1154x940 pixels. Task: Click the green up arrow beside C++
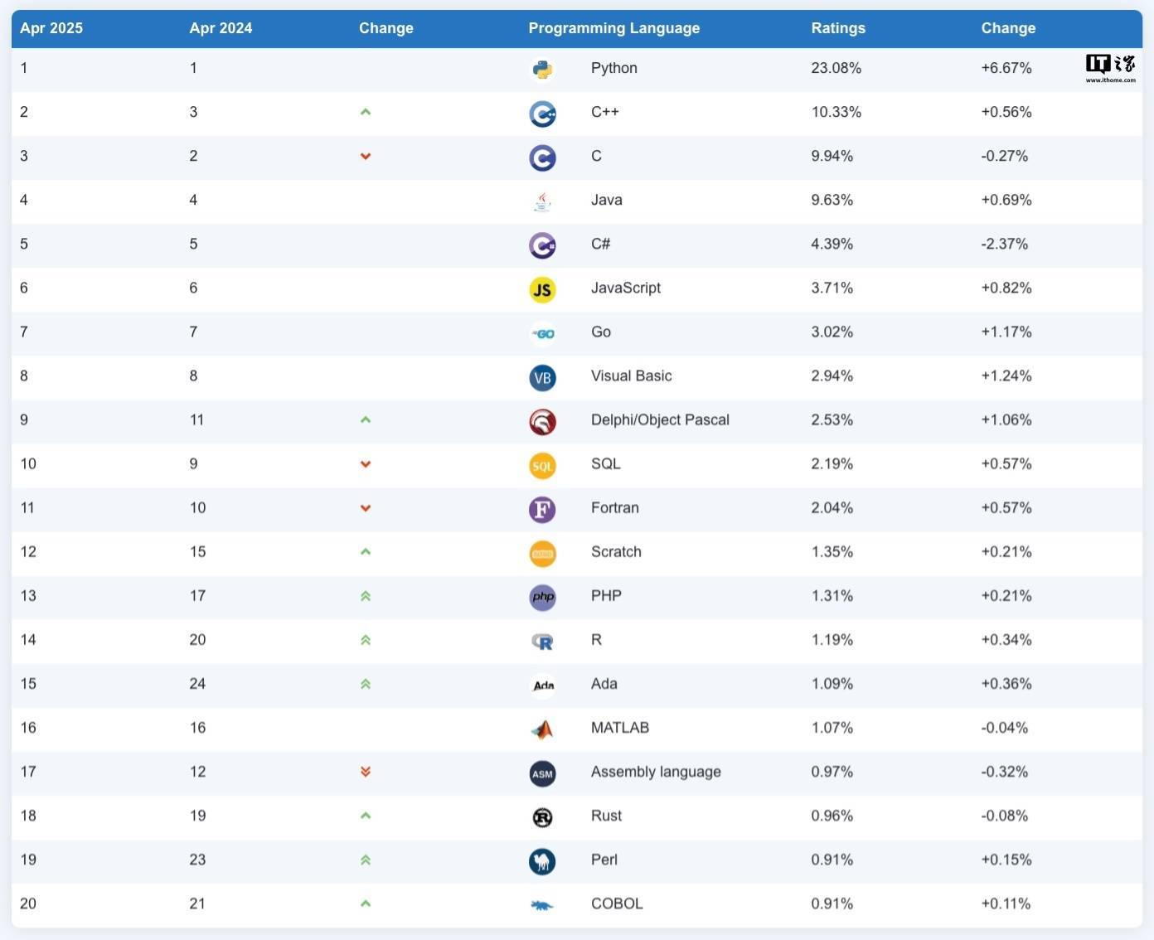point(366,112)
